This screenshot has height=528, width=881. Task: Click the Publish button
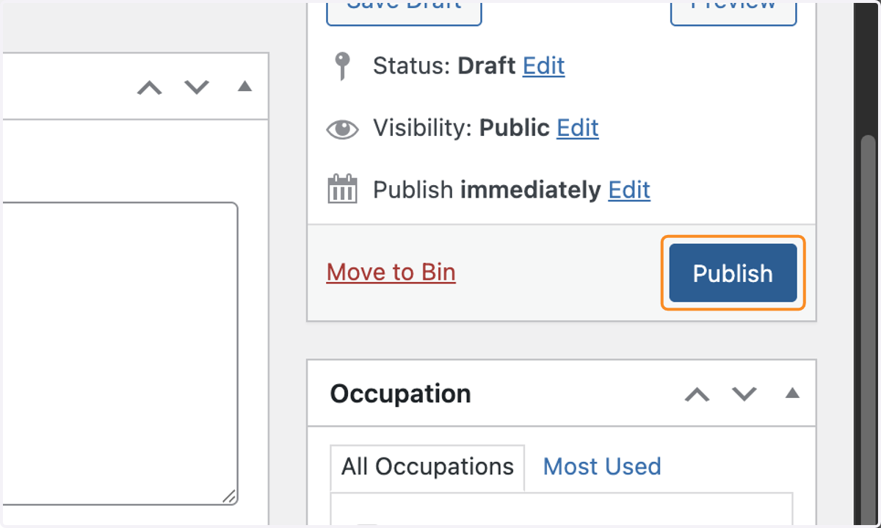tap(733, 273)
